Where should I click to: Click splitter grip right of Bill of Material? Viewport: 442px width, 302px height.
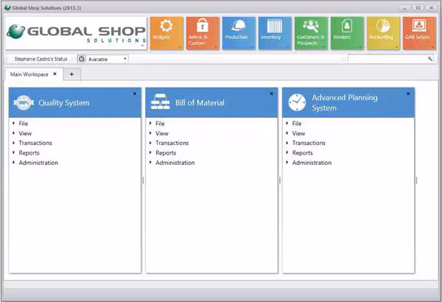click(280, 180)
